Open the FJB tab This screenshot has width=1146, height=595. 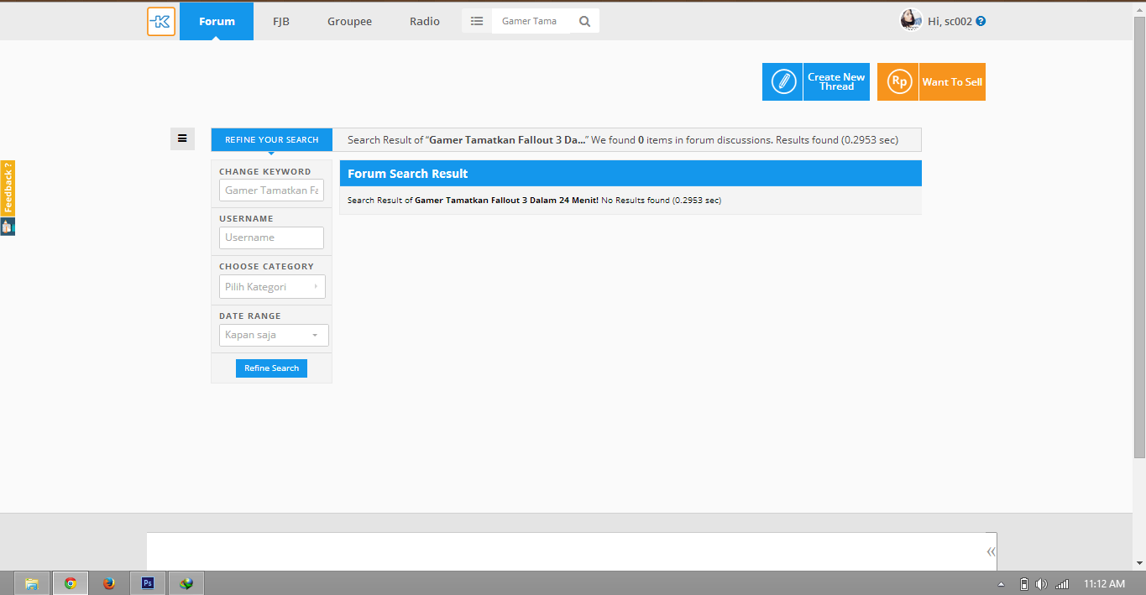[x=281, y=21]
